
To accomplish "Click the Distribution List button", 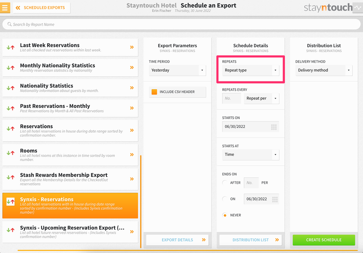I will [x=251, y=240].
